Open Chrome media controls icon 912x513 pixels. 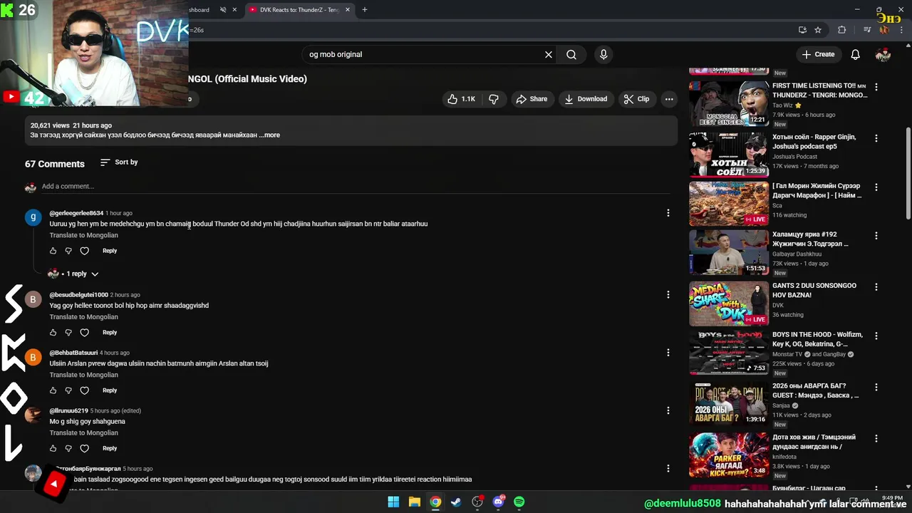(x=867, y=30)
